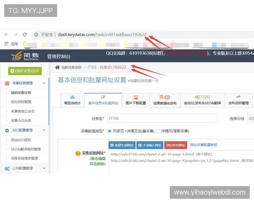
Task: Open 采集微信公众号 in the sidebar
Action: click(x=23, y=111)
